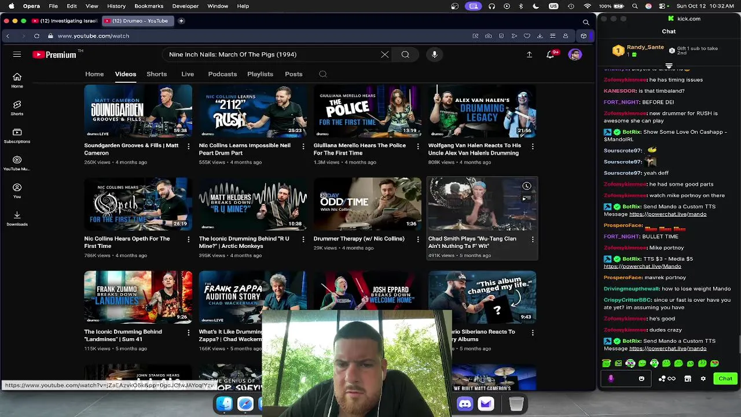Go to the YouTube Premium logo home
This screenshot has height=417, width=741.
55,54
